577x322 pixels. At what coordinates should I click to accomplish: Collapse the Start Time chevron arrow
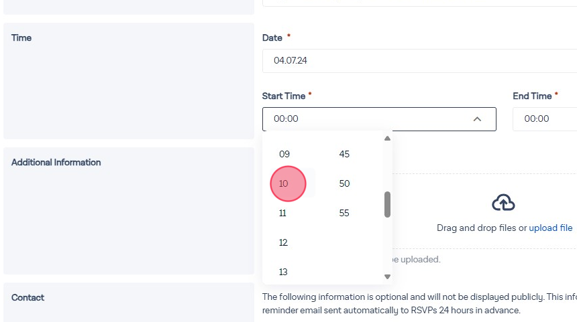pos(477,119)
